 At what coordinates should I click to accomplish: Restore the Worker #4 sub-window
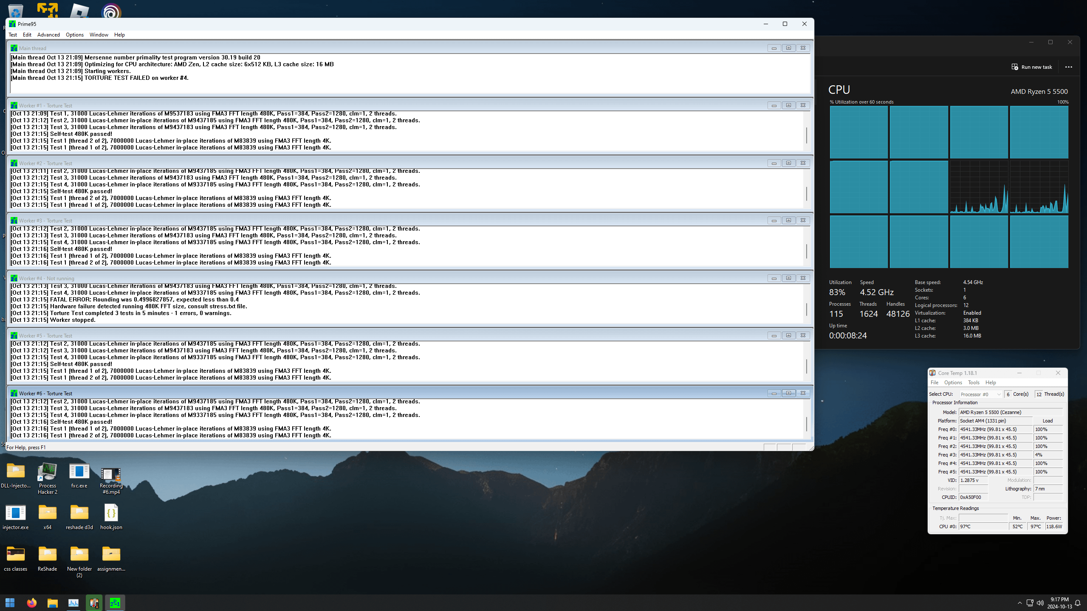coord(788,278)
